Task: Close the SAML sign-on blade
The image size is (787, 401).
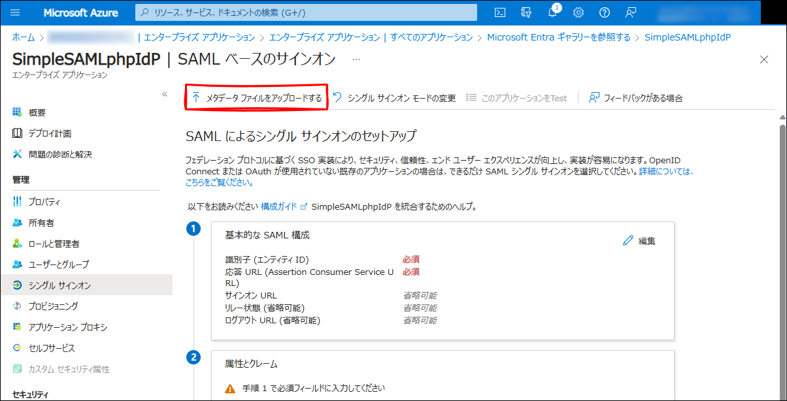Action: click(x=764, y=59)
